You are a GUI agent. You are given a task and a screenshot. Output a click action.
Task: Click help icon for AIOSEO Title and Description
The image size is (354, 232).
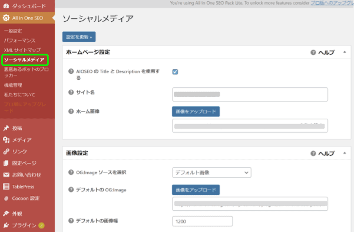pos(71,71)
